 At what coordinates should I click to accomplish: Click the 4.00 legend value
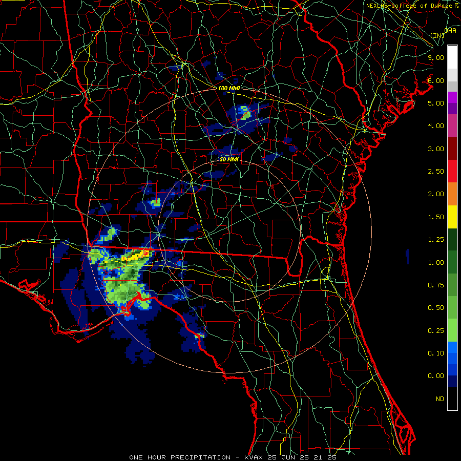coord(436,126)
